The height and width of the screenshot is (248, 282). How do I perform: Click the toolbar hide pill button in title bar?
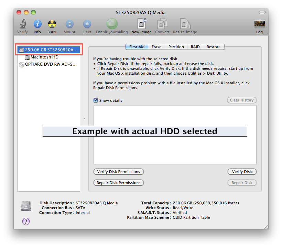click(x=262, y=12)
